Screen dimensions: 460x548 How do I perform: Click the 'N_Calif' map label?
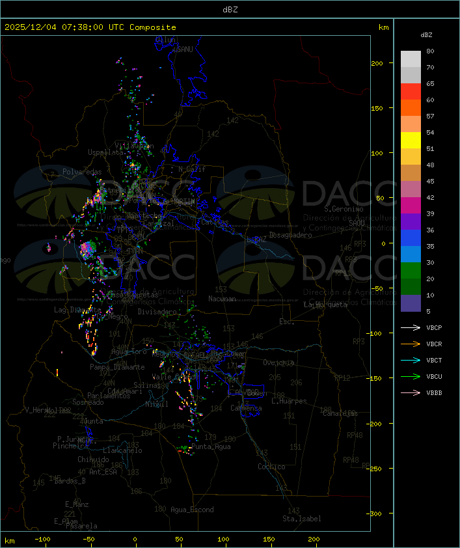[192, 169]
